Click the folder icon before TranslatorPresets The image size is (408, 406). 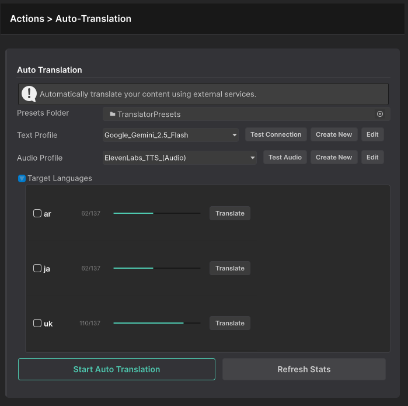[113, 114]
